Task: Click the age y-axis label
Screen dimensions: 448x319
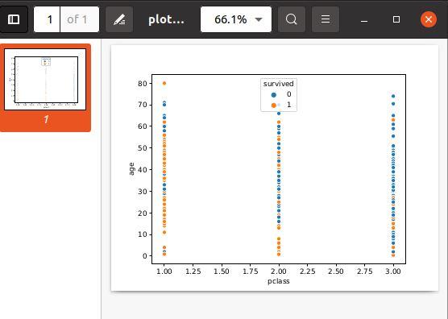Action: (x=131, y=169)
